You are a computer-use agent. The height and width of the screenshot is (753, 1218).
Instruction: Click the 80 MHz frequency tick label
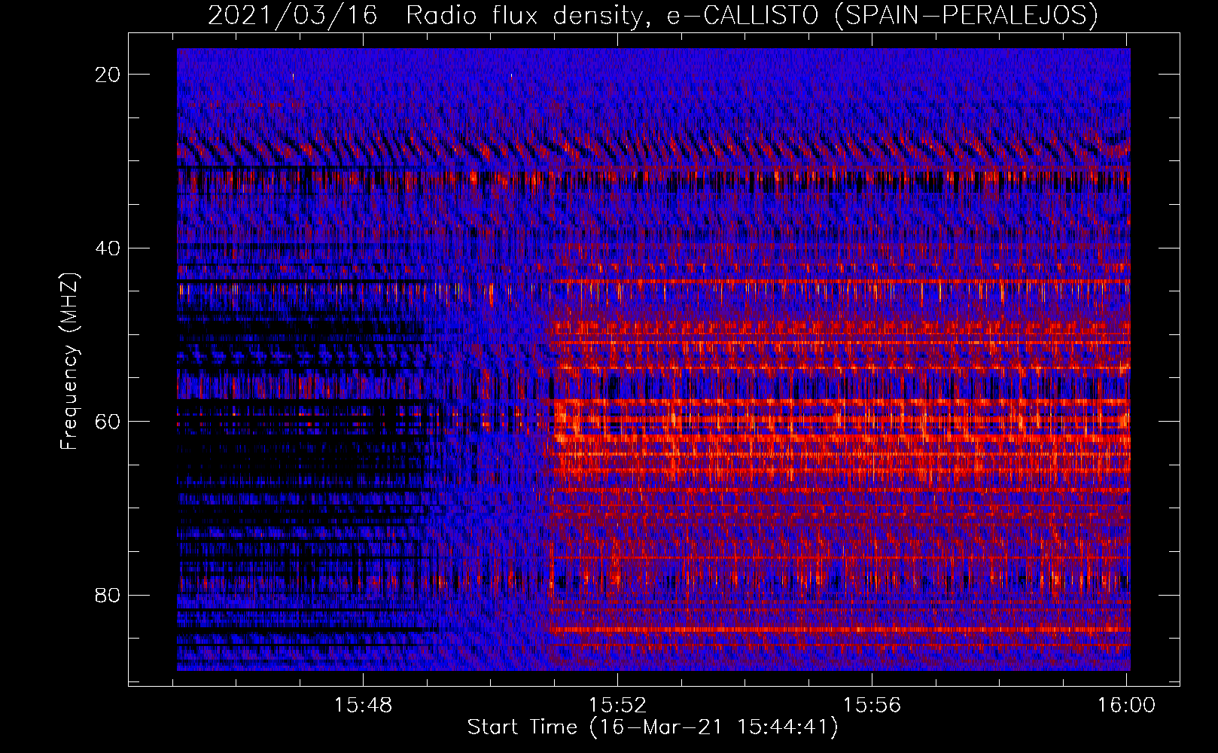(x=108, y=596)
